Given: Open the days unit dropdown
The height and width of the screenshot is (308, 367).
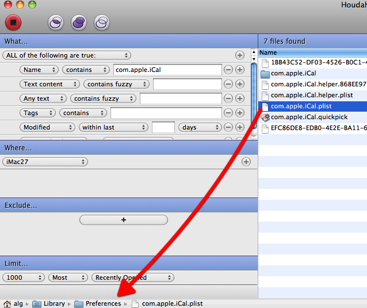Looking at the screenshot, I should coord(200,127).
